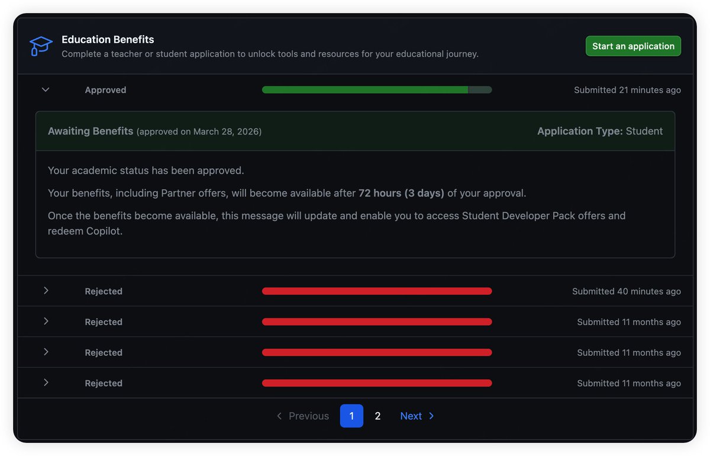Click the '72 hours (3 days)' bold text
Image resolution: width=710 pixels, height=456 pixels.
[401, 193]
